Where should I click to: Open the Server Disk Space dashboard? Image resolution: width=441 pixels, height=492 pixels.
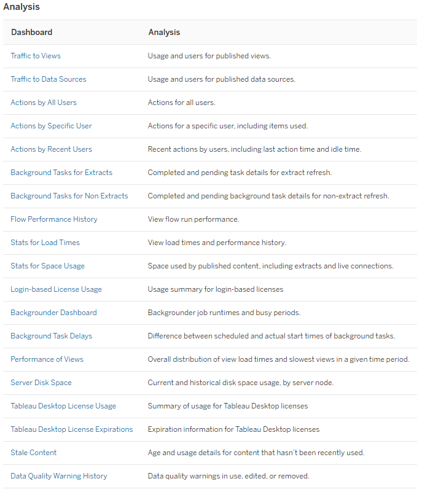[41, 383]
